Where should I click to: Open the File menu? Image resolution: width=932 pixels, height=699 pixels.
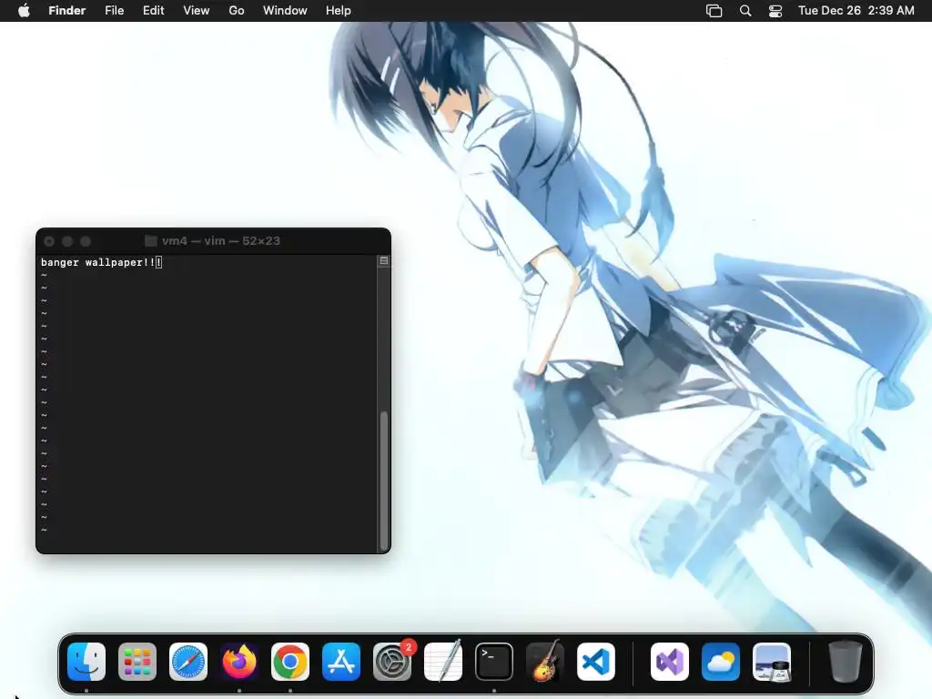point(114,11)
